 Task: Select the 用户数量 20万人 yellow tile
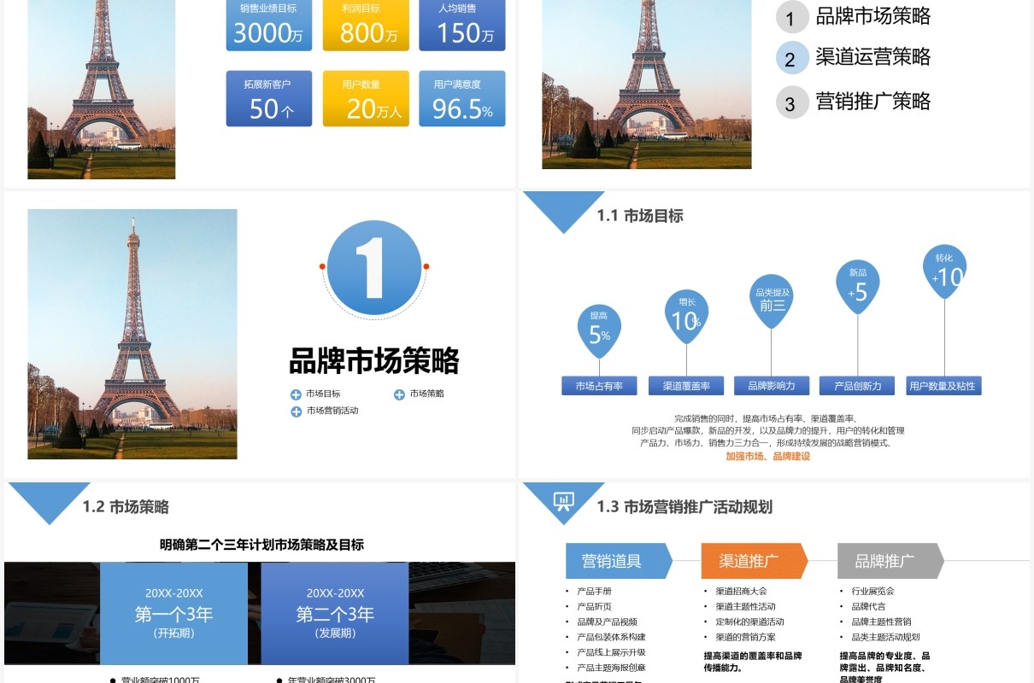pos(366,98)
